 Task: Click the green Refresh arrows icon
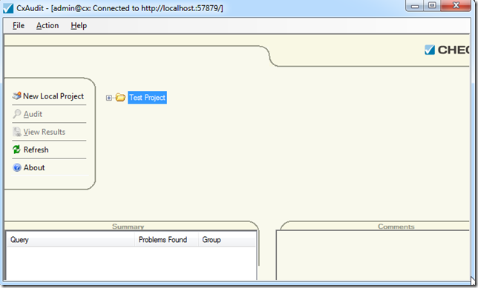16,150
